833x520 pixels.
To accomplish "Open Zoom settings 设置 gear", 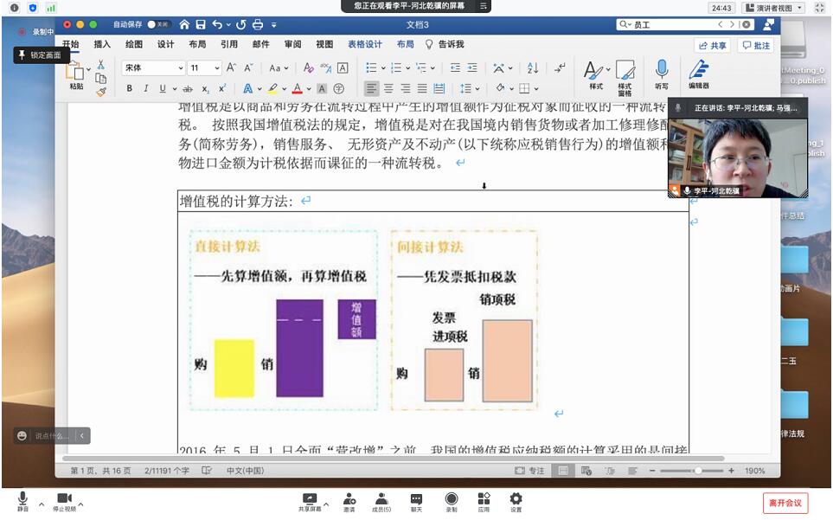I will coord(516,502).
